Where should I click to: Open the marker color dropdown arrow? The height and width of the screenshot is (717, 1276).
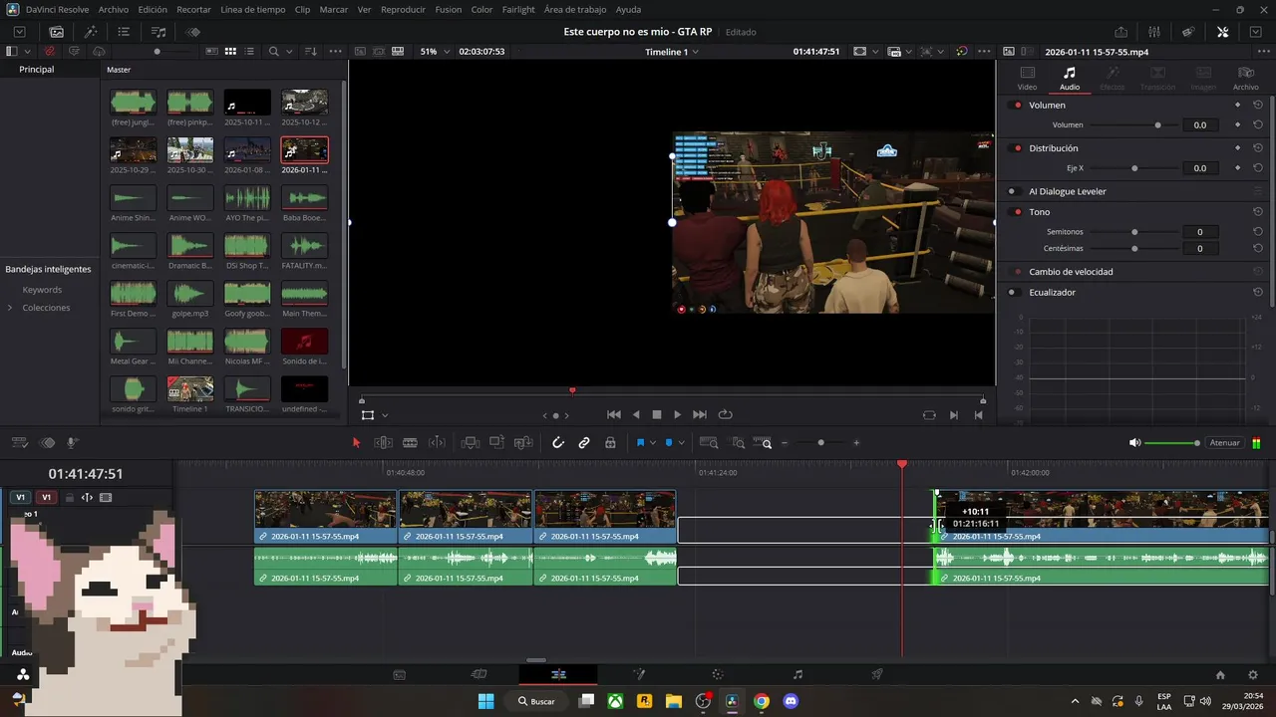(x=683, y=443)
